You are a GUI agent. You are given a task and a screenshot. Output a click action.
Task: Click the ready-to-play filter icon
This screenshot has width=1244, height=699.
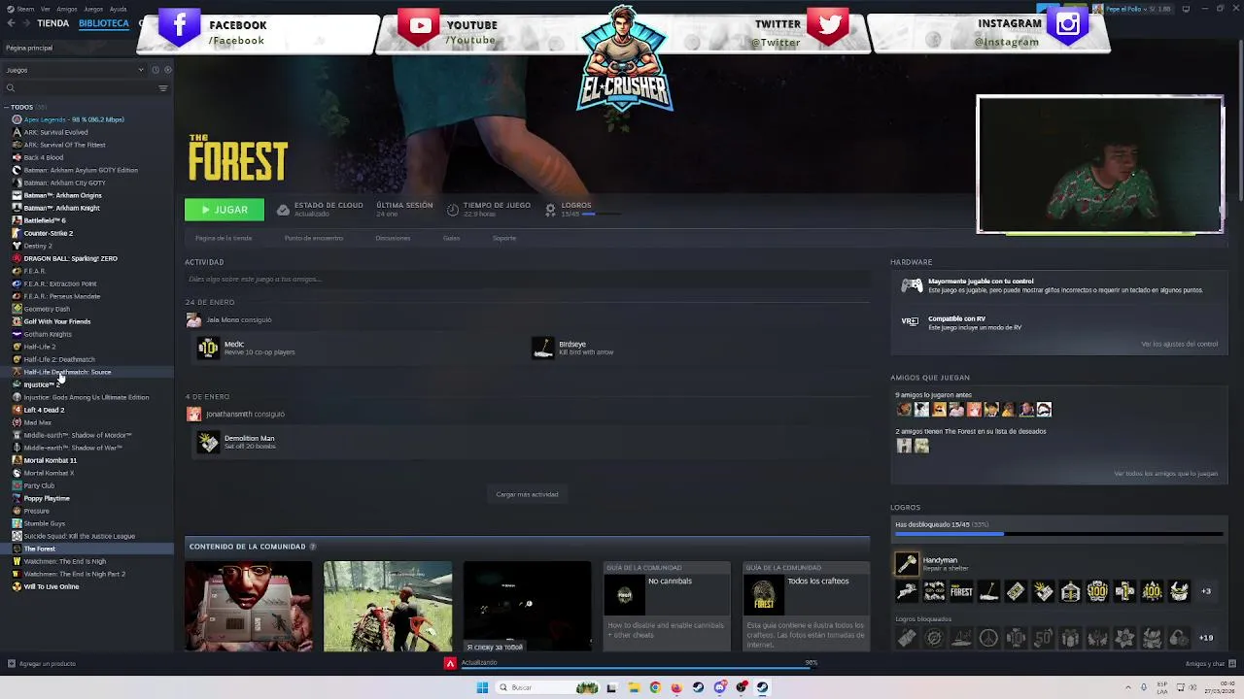coord(167,70)
